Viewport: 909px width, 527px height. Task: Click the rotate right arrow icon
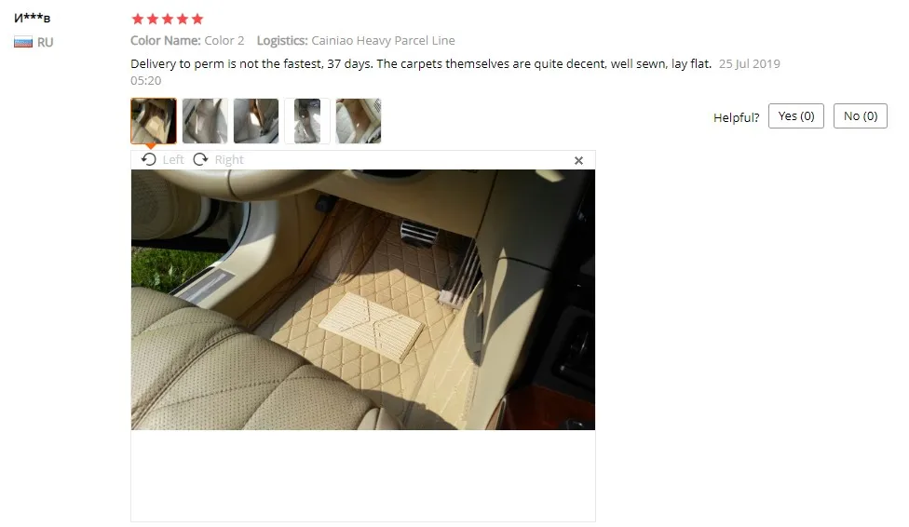(x=200, y=159)
